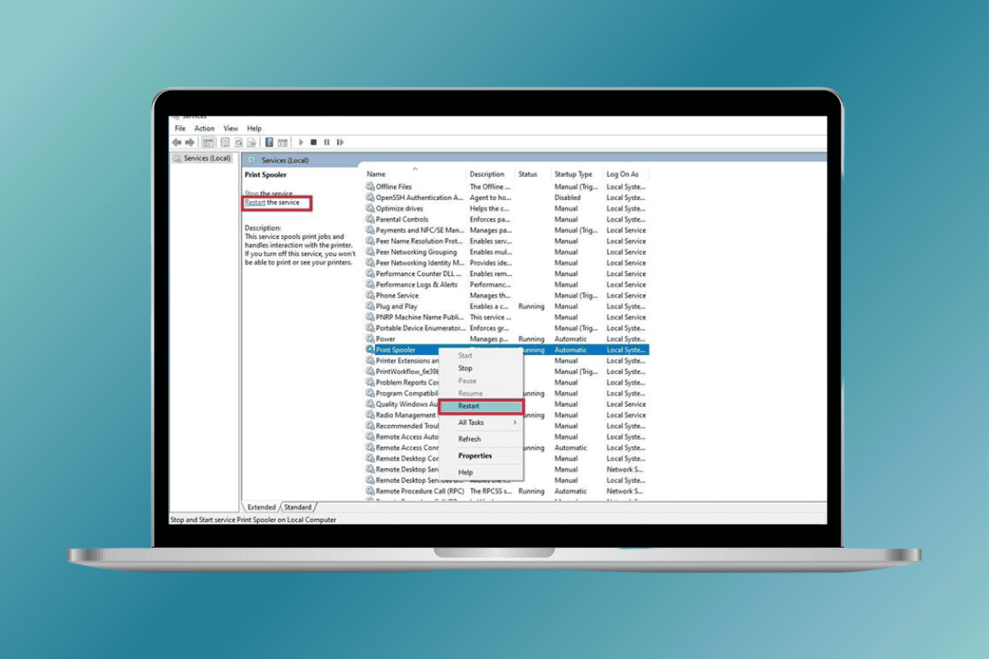Open Properties via the toolbar icon
Screen dimensions: 989x659
[224, 143]
